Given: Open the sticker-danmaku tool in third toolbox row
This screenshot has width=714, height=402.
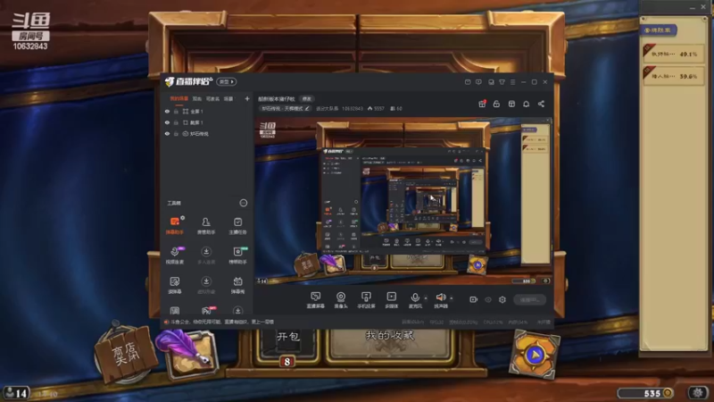Looking at the screenshot, I should pyautogui.click(x=174, y=285).
